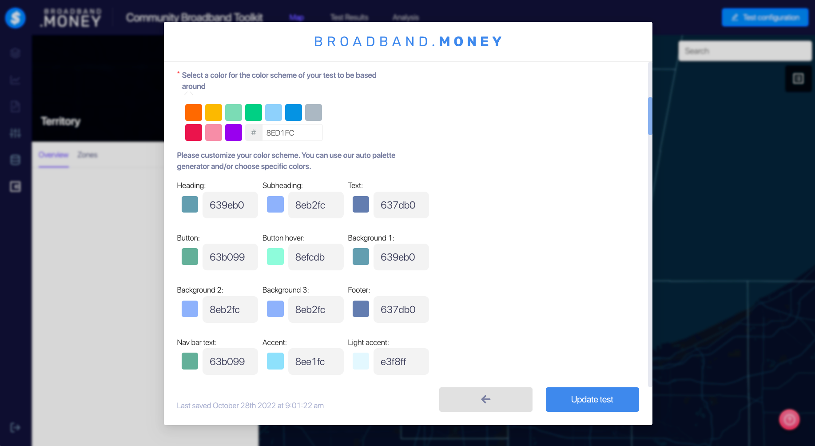The image size is (815, 446).
Task: Edit the Nav bar text hex field
Action: 230,362
